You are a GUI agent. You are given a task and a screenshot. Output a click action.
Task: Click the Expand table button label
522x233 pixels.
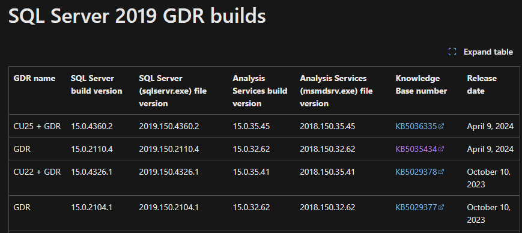pos(488,52)
